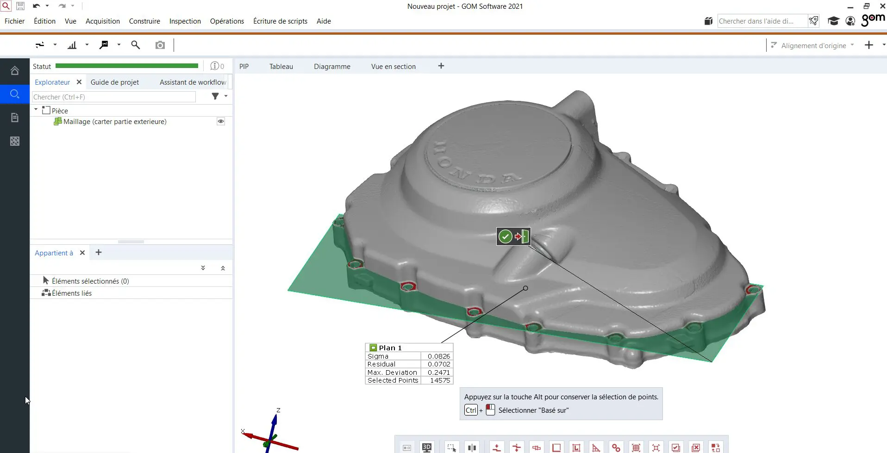Confirm plane creation with green check icon
Image resolution: width=887 pixels, height=453 pixels.
(506, 237)
